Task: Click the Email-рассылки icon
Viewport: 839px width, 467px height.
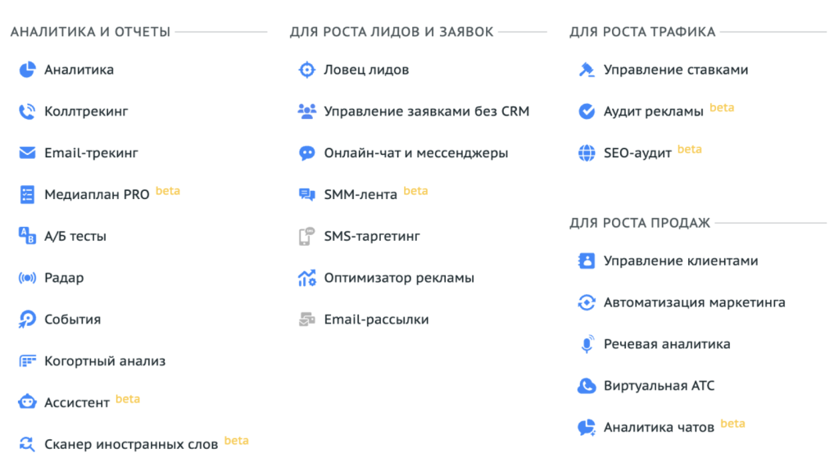Action: [x=306, y=320]
